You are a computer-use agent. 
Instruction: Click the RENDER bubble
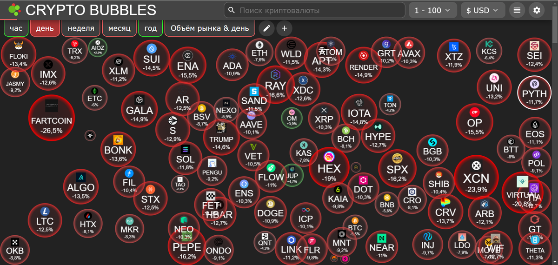click(x=364, y=65)
